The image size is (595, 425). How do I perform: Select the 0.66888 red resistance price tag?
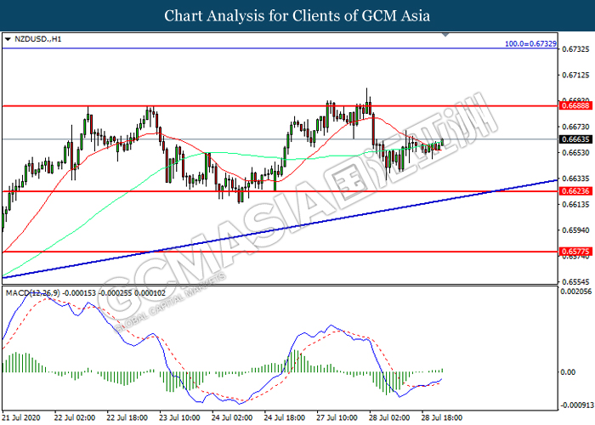click(575, 106)
